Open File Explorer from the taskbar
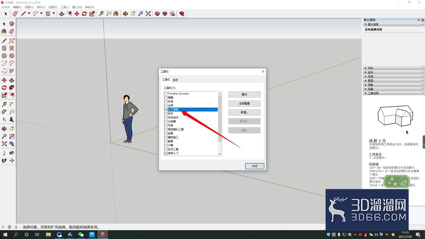 click(x=48, y=234)
